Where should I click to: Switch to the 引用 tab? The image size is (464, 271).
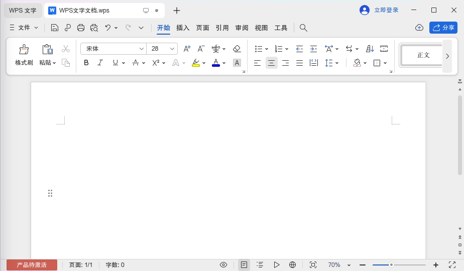(222, 28)
